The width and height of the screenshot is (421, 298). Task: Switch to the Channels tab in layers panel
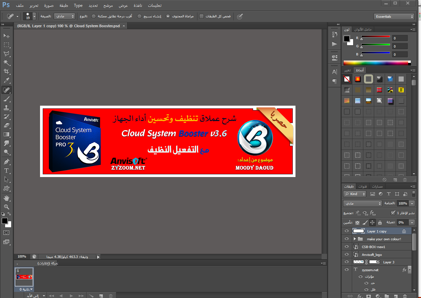click(363, 187)
